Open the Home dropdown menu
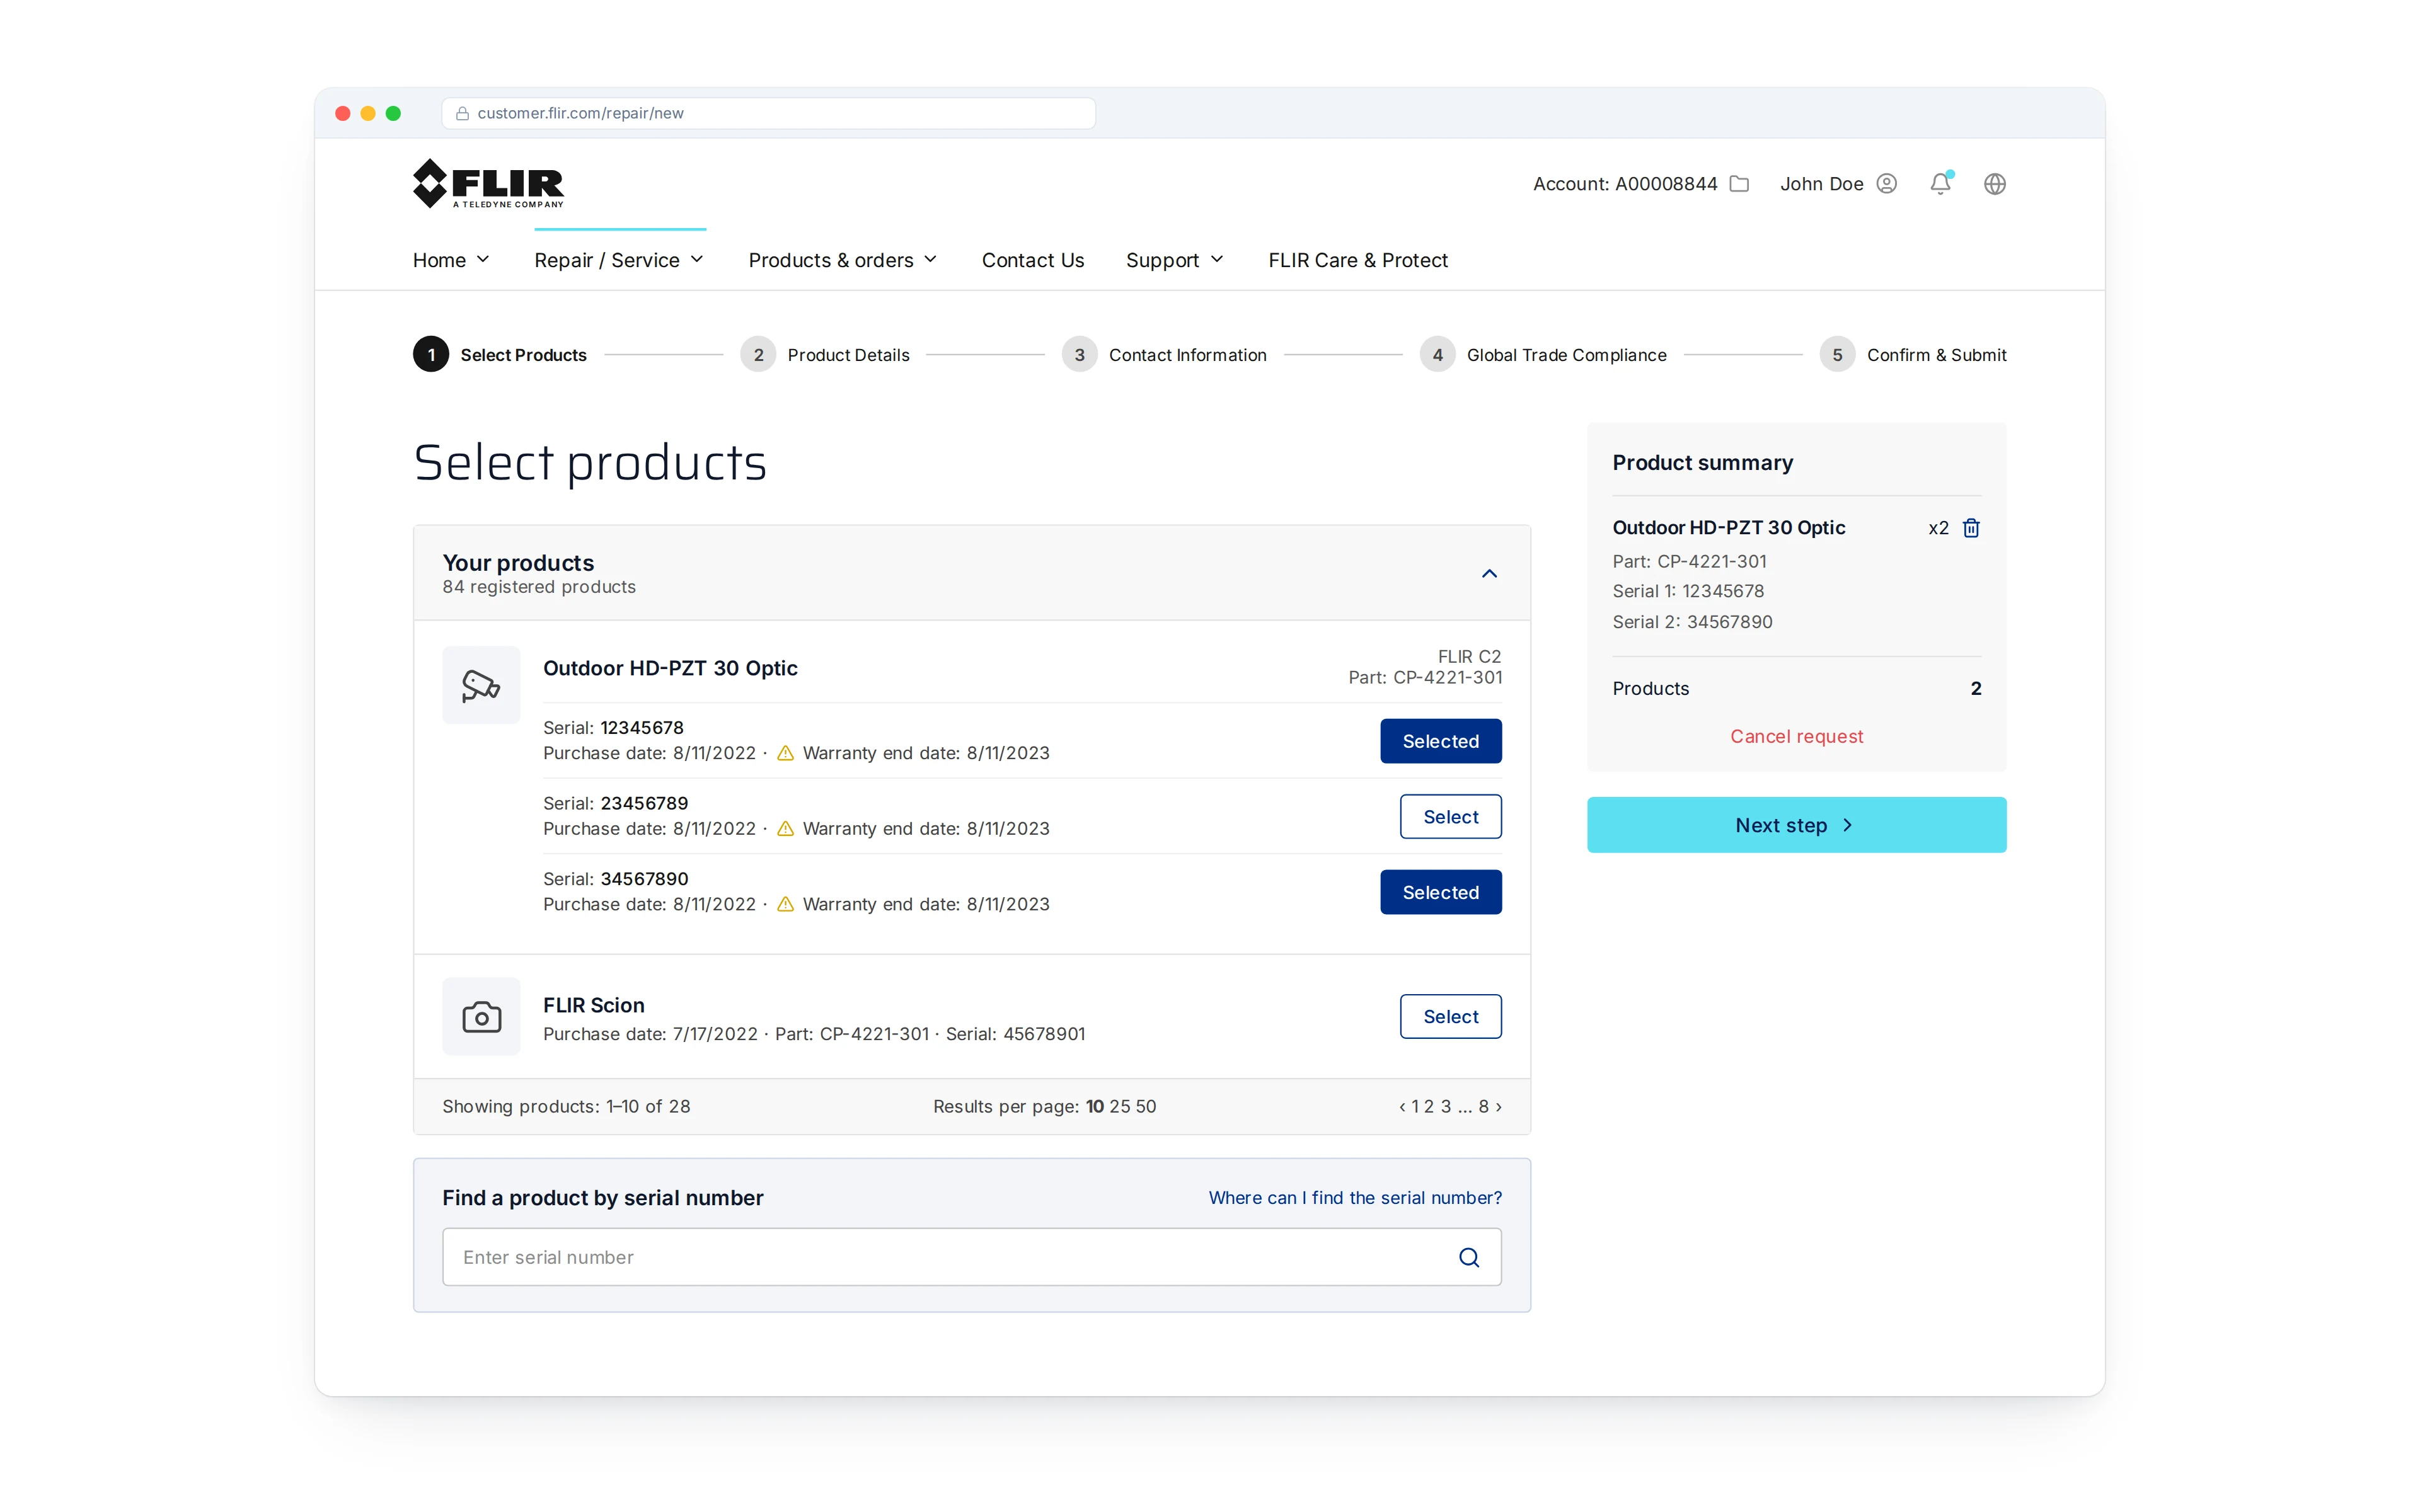The width and height of the screenshot is (2420, 1512). coord(451,260)
